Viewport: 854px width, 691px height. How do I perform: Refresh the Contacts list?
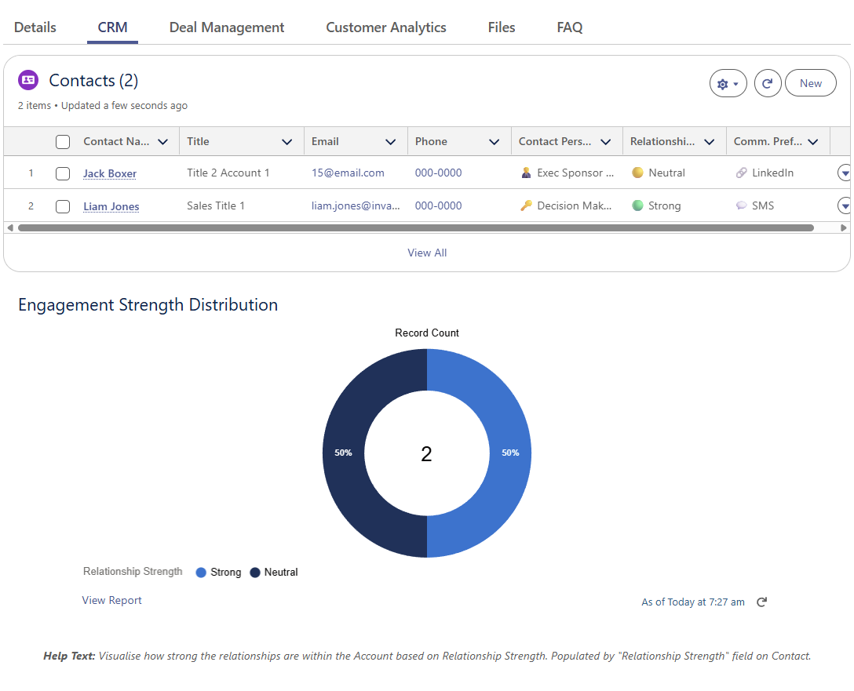[x=767, y=84]
